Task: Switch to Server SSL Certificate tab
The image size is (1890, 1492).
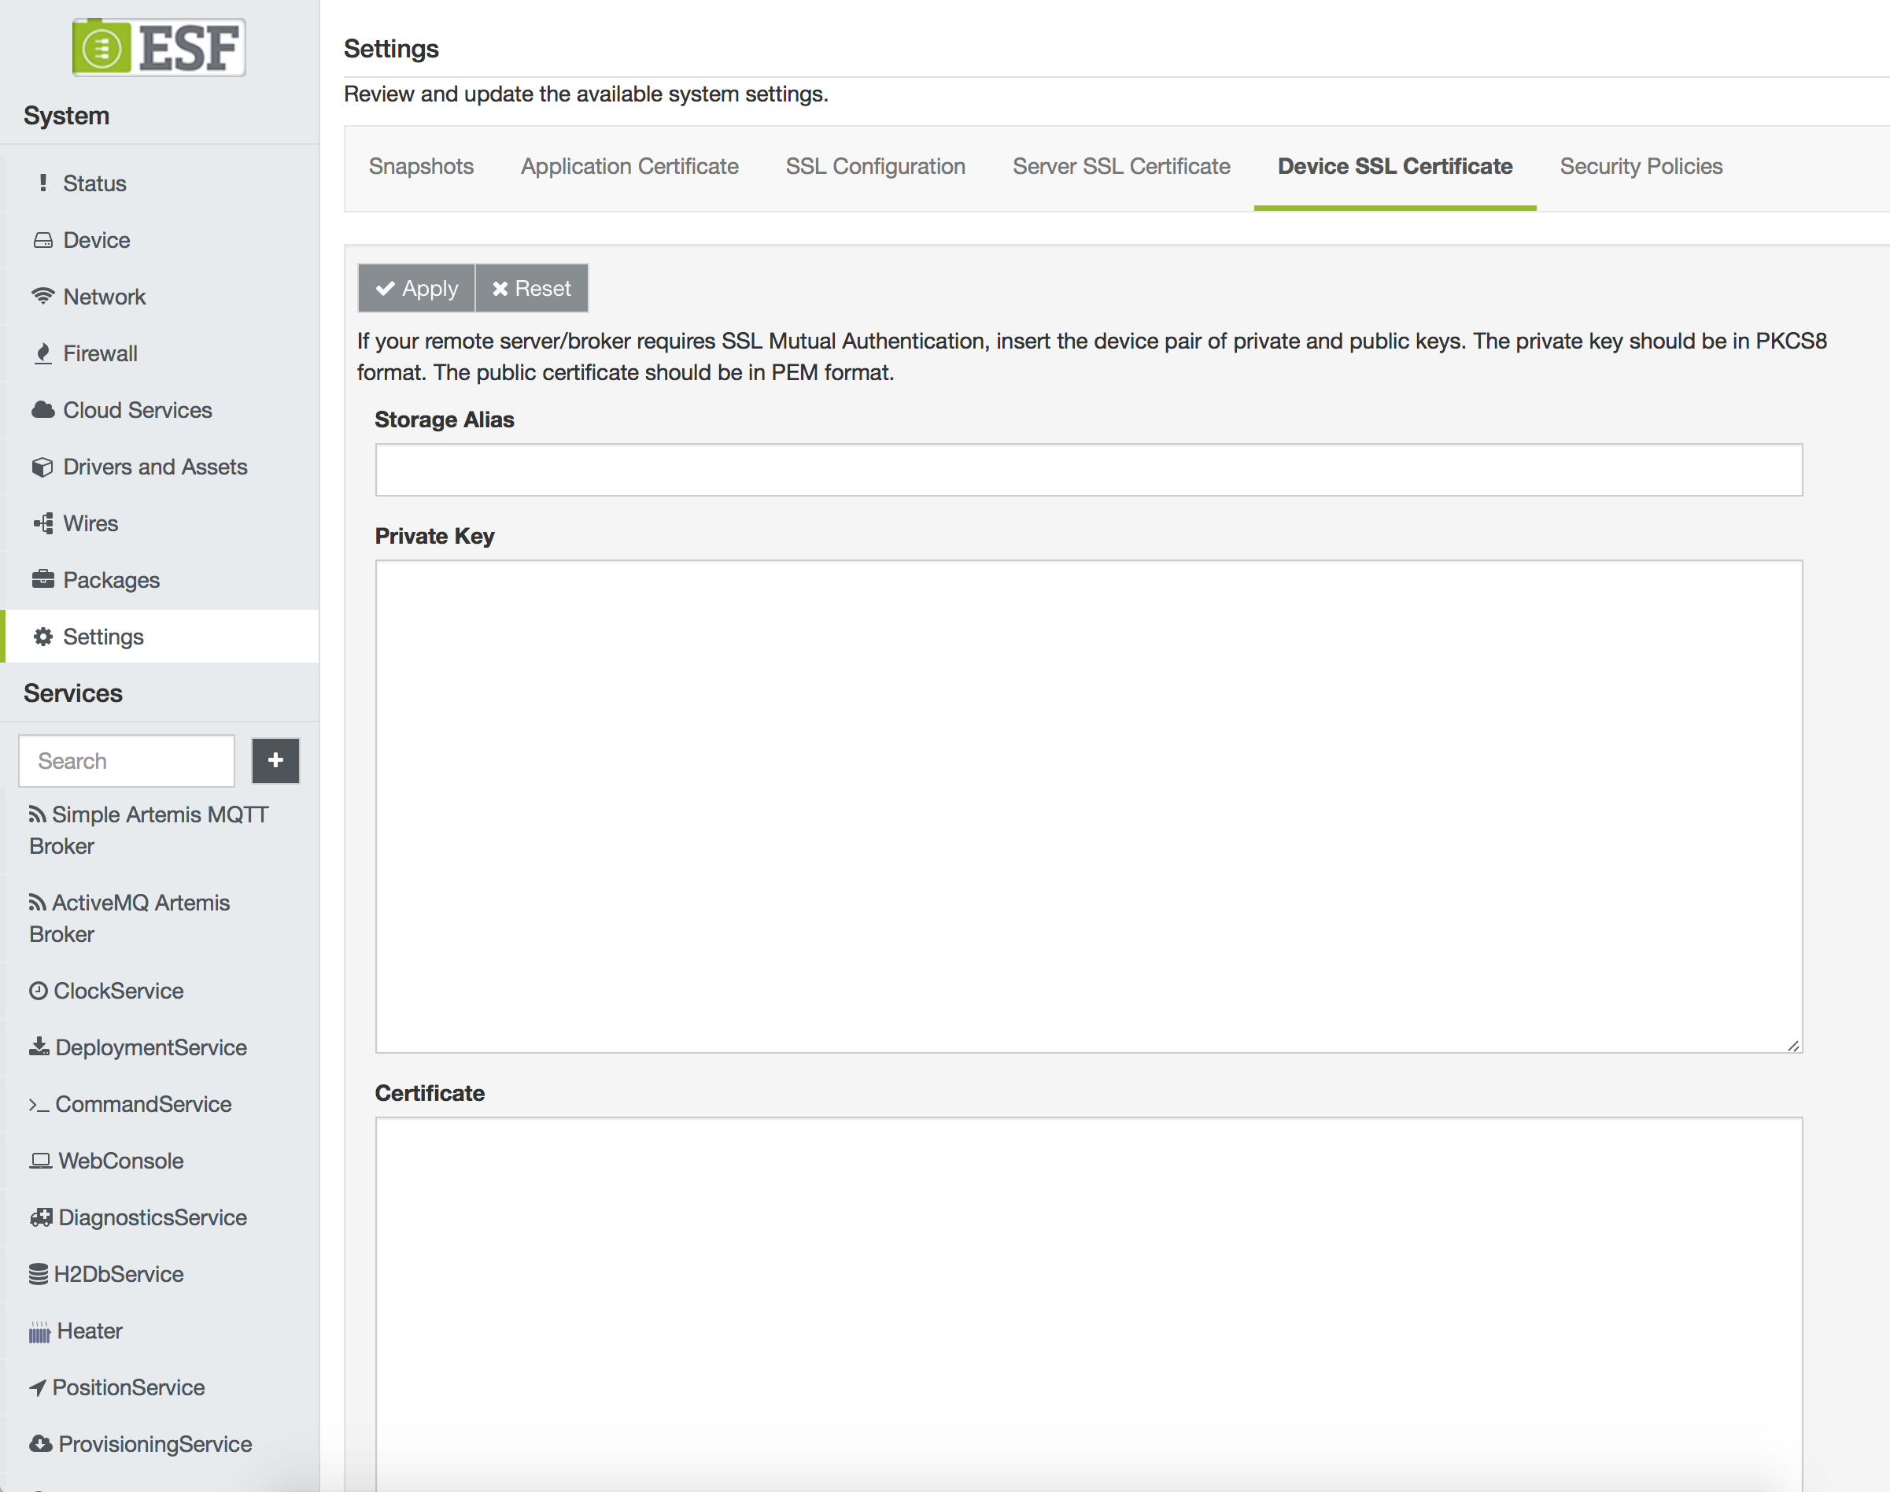Action: [1121, 166]
